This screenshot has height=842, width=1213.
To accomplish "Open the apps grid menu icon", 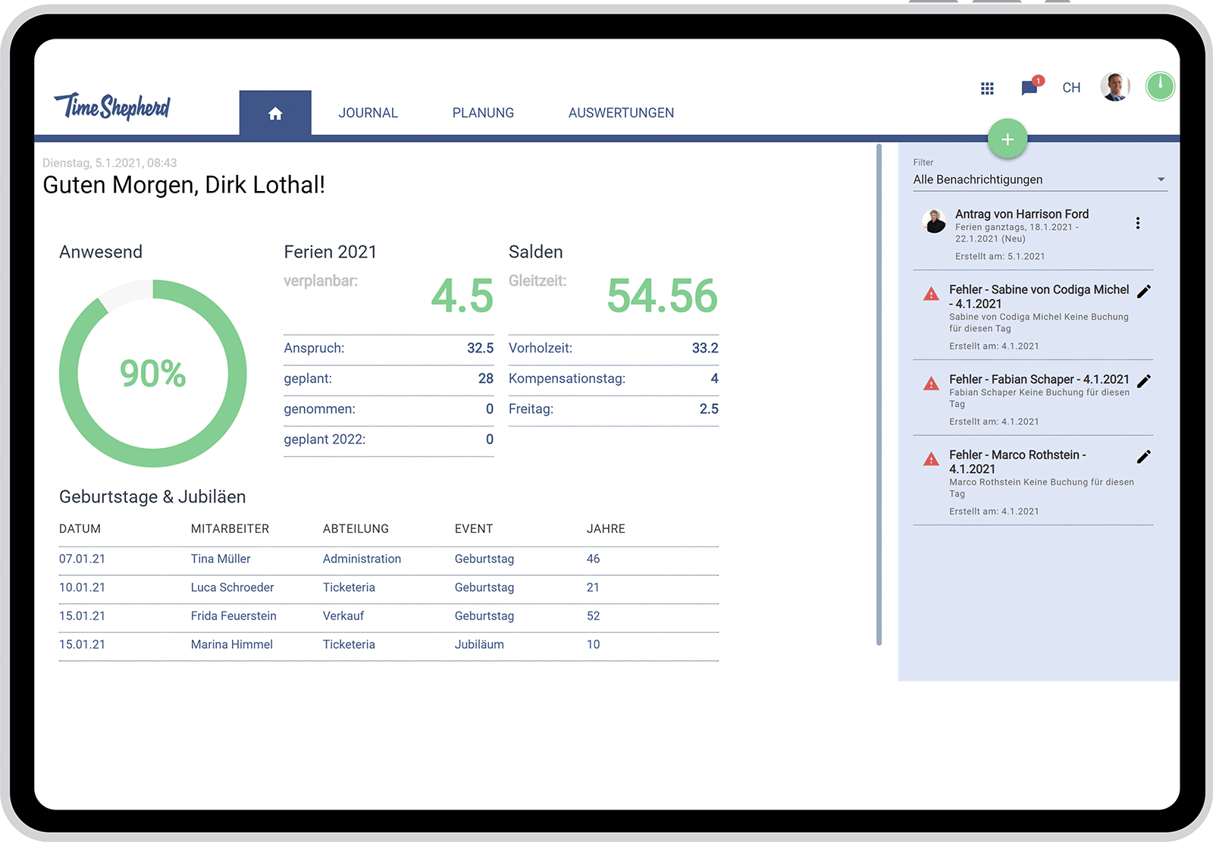I will (x=987, y=89).
